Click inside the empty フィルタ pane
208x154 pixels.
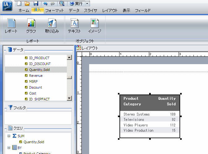[38, 118]
